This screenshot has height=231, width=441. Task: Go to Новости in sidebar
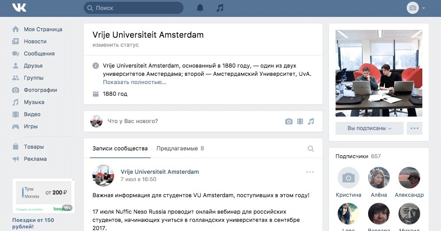35,41
